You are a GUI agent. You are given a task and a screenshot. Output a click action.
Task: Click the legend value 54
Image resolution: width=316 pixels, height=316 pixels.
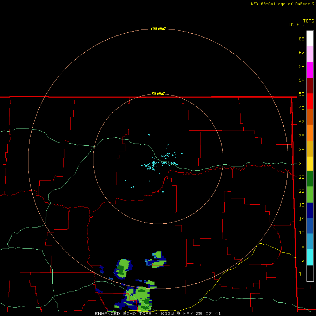click(302, 80)
